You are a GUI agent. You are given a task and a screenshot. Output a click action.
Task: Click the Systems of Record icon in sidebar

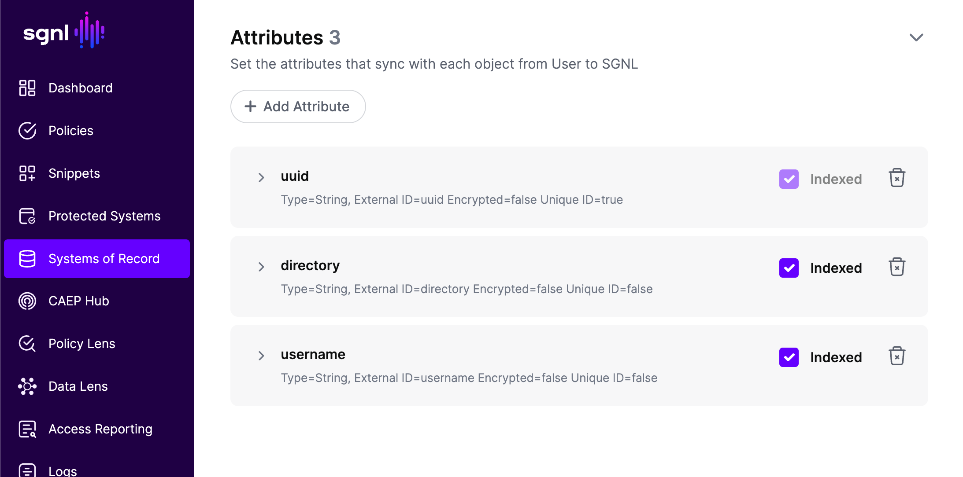tap(26, 258)
